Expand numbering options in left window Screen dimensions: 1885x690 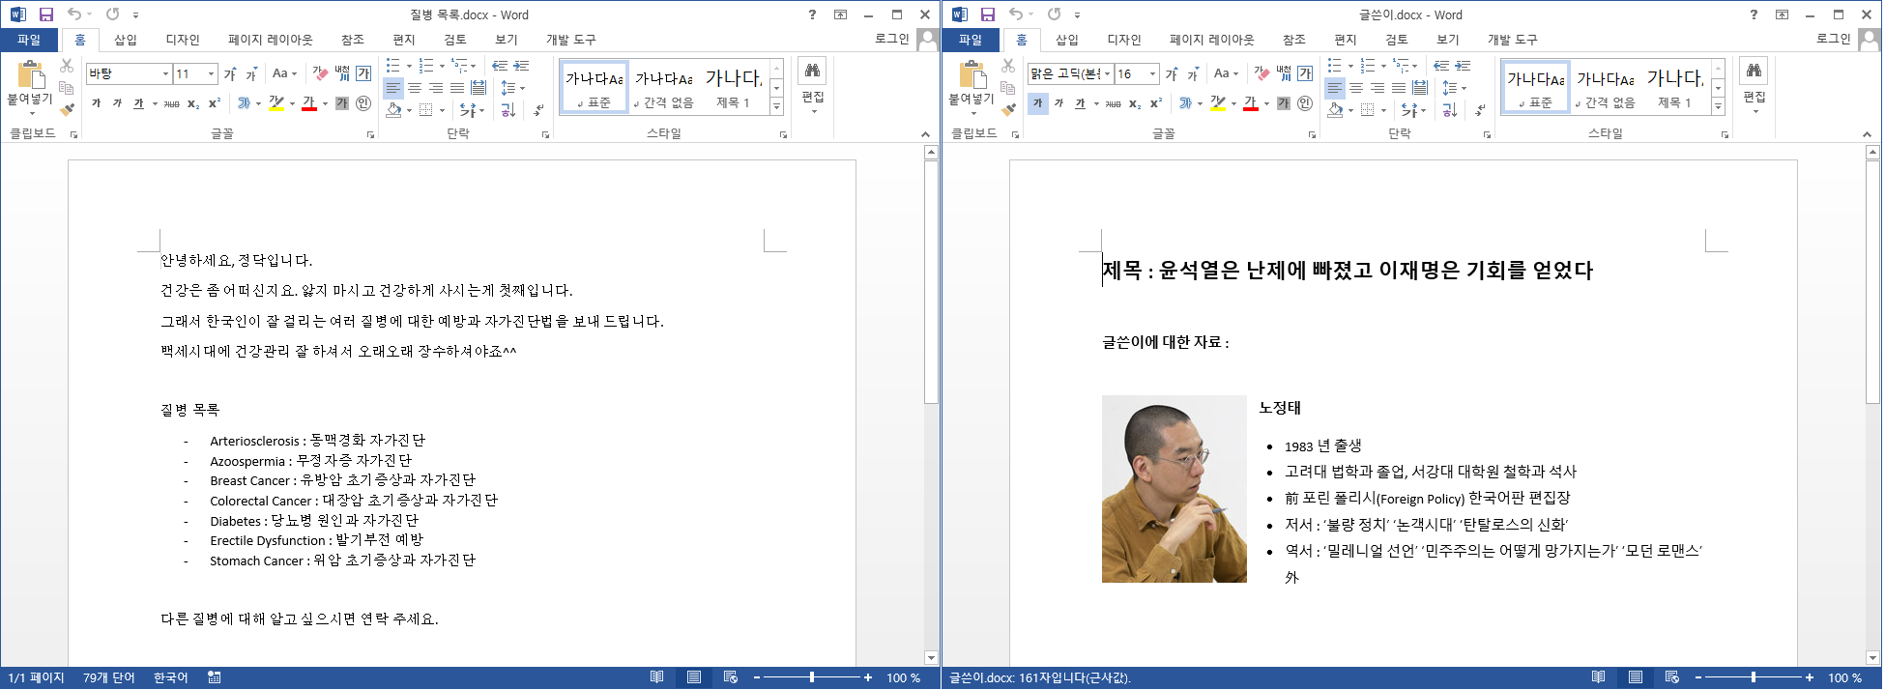pyautogui.click(x=442, y=66)
